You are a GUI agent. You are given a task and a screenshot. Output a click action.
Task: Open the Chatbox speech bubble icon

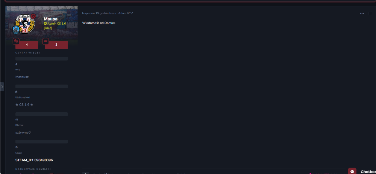coord(352,171)
